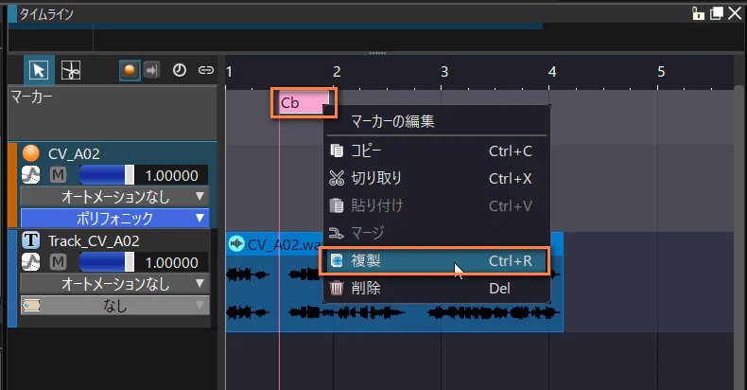Image resolution: width=747 pixels, height=390 pixels.
Task: Click the copy icon in context menu
Action: (337, 151)
